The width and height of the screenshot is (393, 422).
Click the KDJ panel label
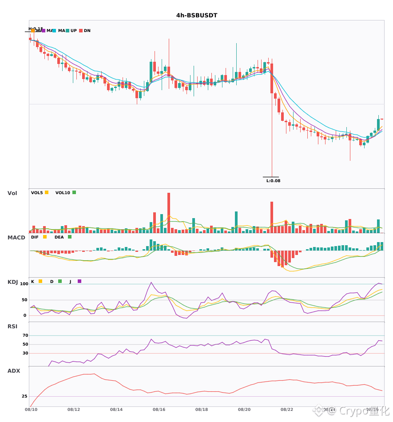click(12, 282)
